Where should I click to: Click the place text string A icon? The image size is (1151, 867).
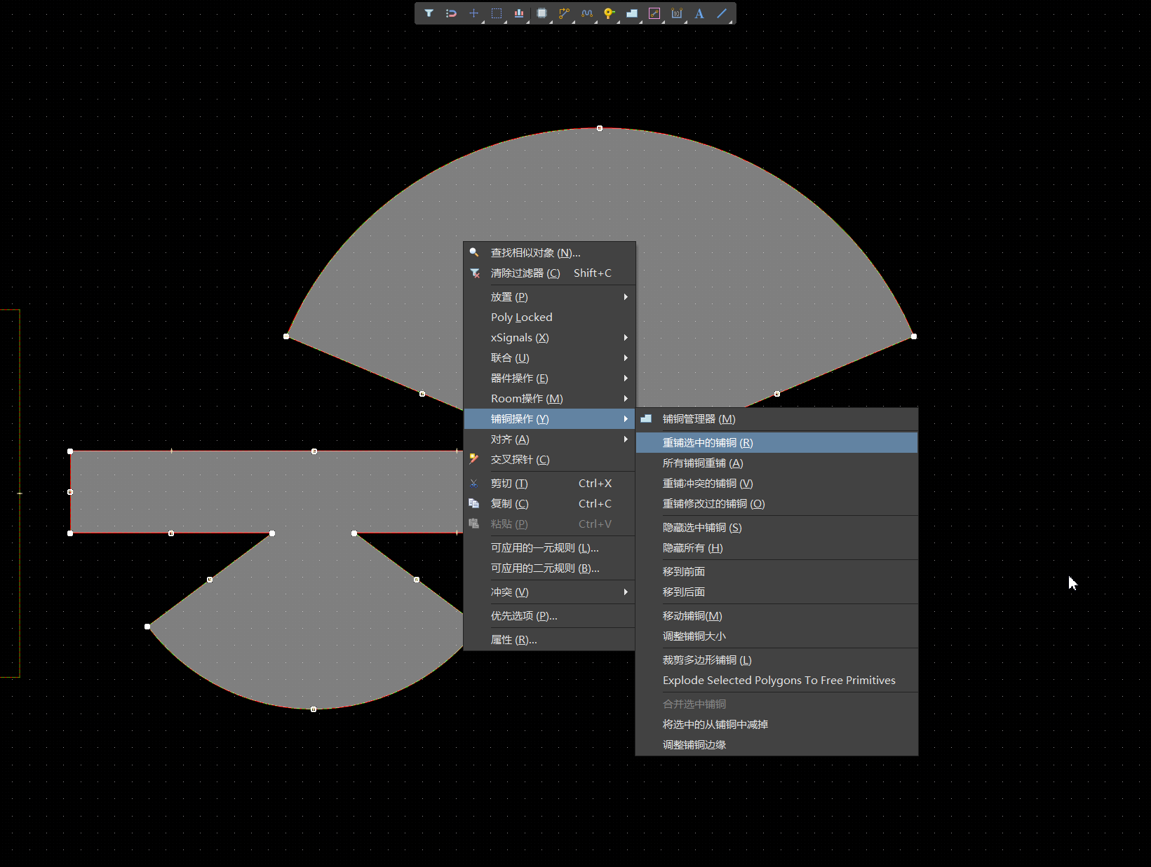coord(699,13)
